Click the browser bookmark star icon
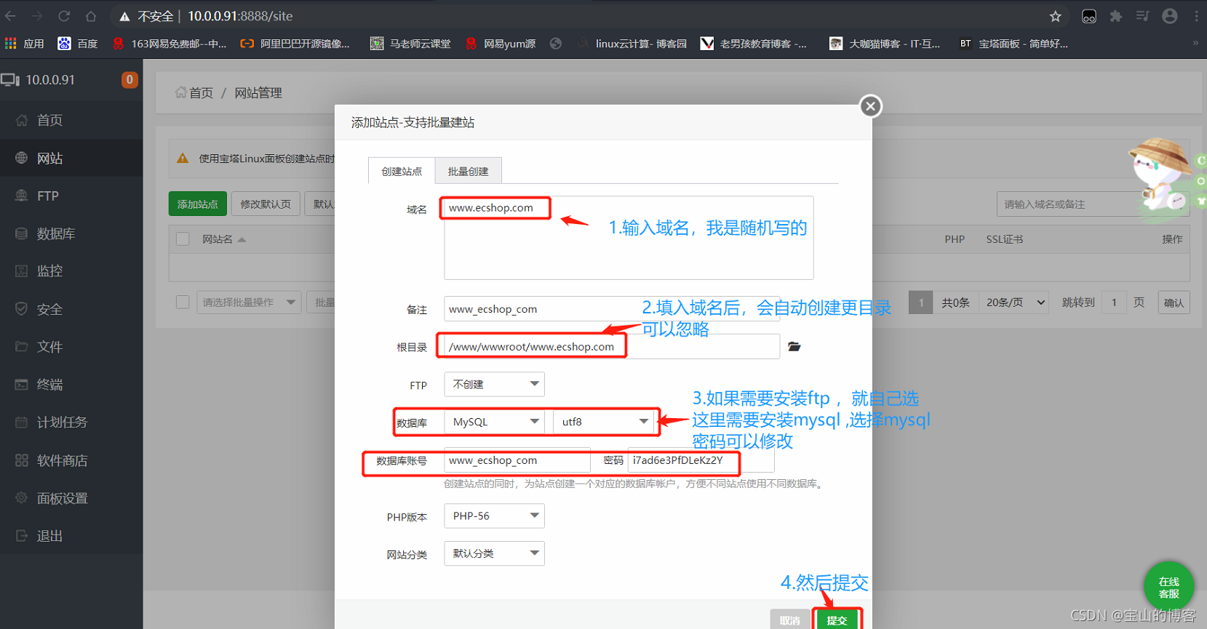This screenshot has width=1207, height=629. (1055, 16)
